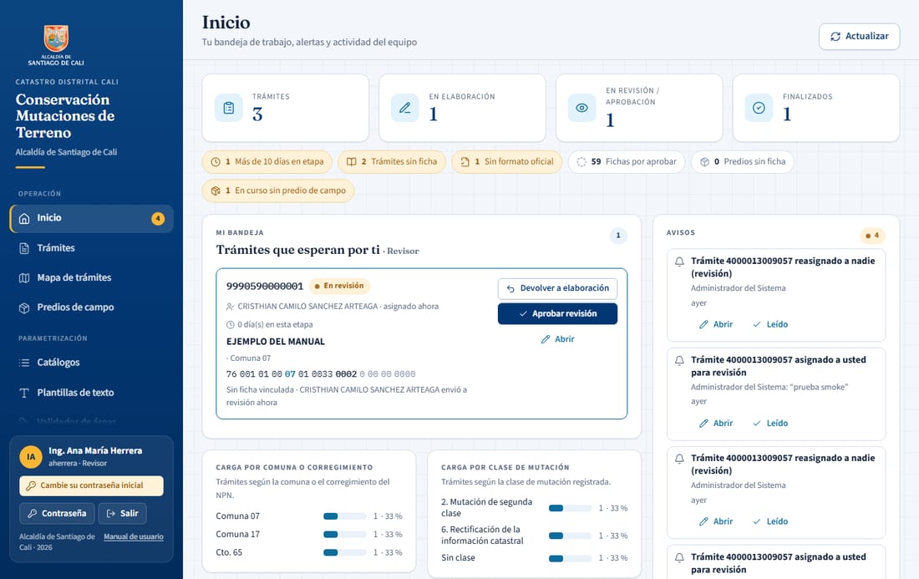
Task: Click the list icon beside Catálogos
Action: point(24,363)
